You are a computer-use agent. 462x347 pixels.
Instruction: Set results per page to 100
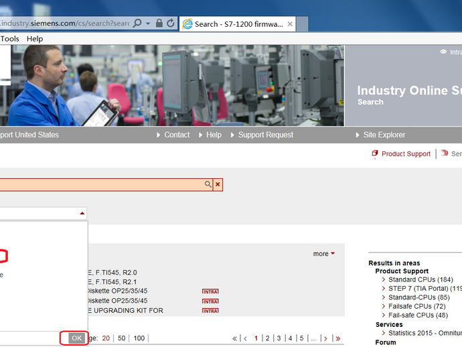point(139,338)
